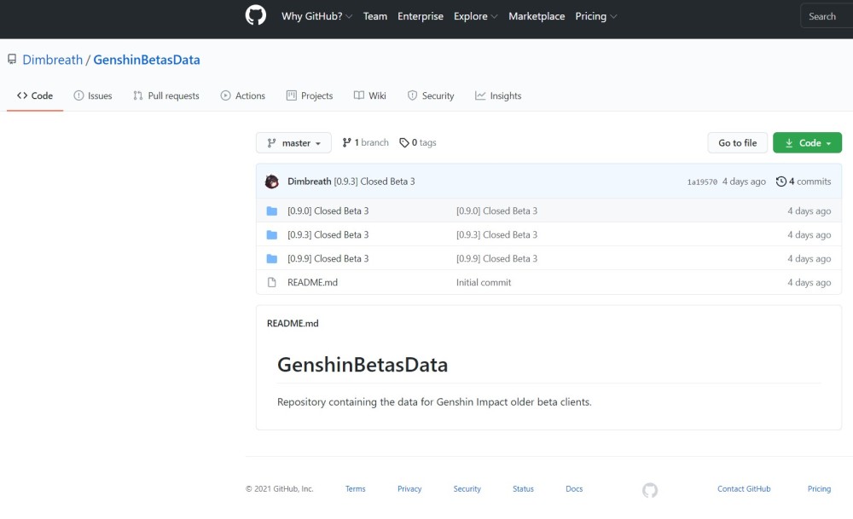Viewport: 853px width, 519px height.
Task: Open the Pricing footer link
Action: pyautogui.click(x=819, y=489)
